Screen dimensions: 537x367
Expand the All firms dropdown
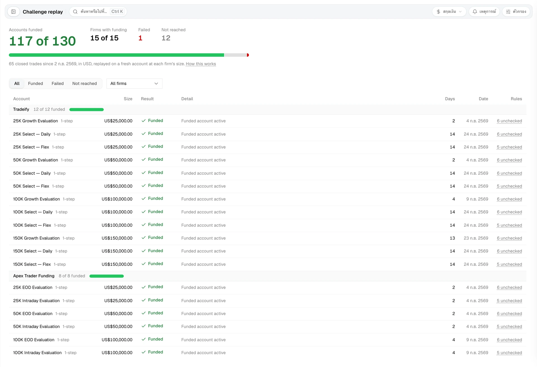(134, 84)
